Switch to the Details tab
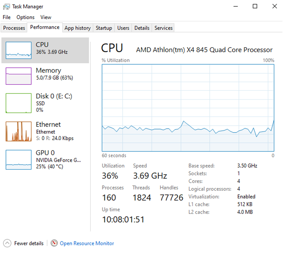The image size is (283, 253). click(142, 28)
